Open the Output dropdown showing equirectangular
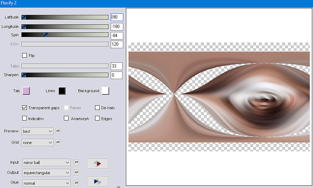The image size is (313, 188). (46, 173)
